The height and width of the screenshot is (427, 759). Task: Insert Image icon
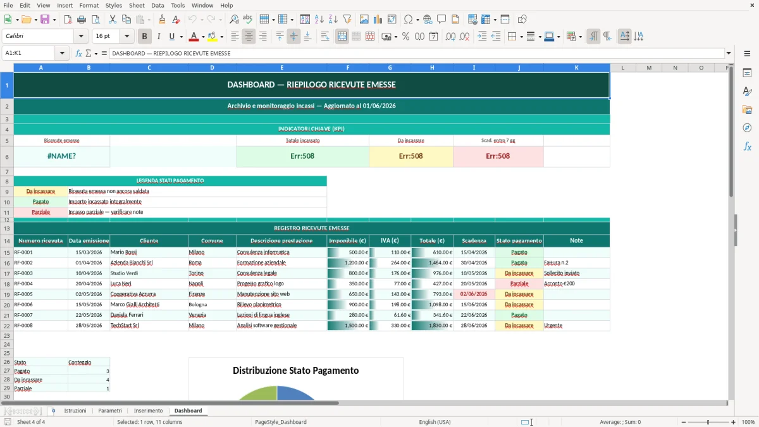click(364, 20)
